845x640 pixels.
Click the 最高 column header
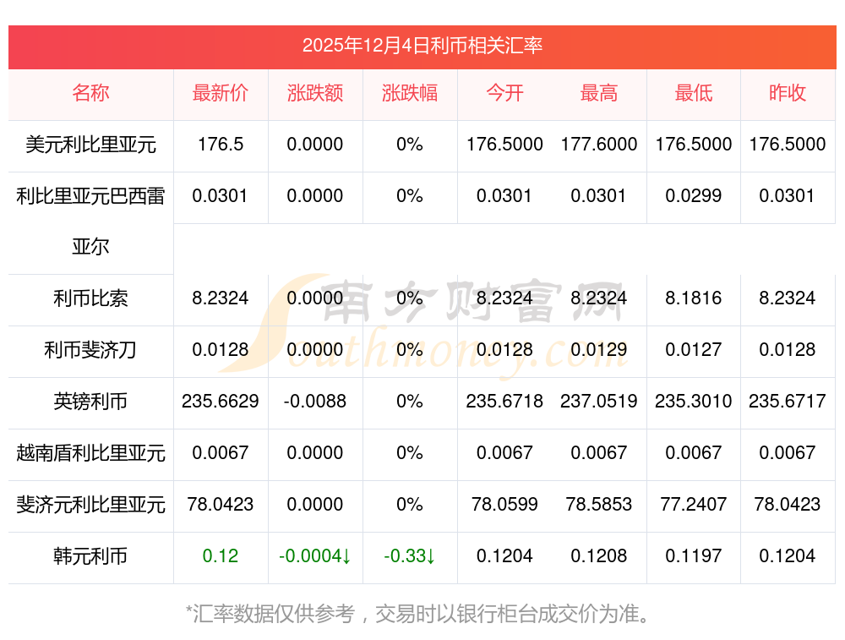pos(599,93)
